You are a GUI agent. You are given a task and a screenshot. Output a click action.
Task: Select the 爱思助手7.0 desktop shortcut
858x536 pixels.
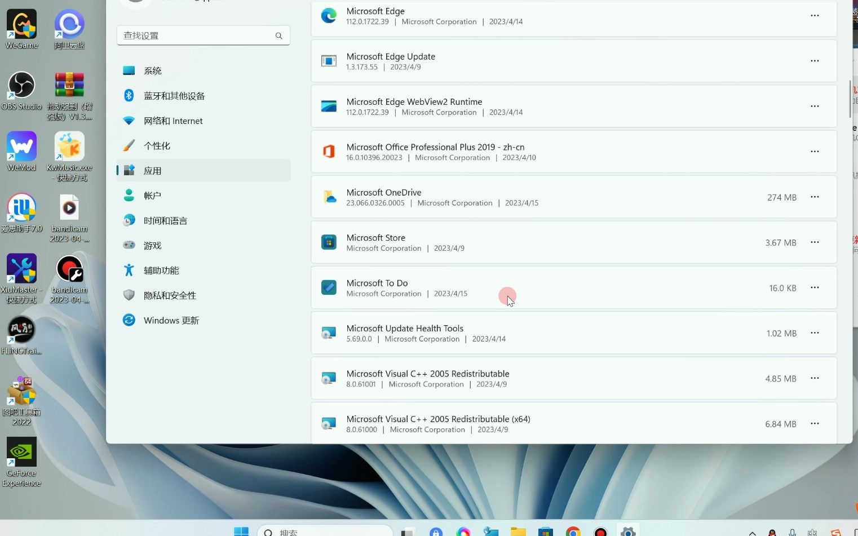click(x=21, y=213)
